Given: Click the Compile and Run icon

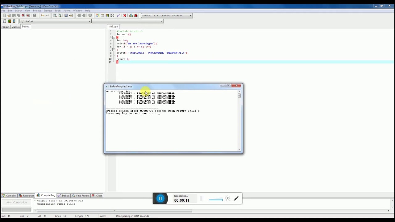Looking at the screenshot, I should tap(107, 15).
